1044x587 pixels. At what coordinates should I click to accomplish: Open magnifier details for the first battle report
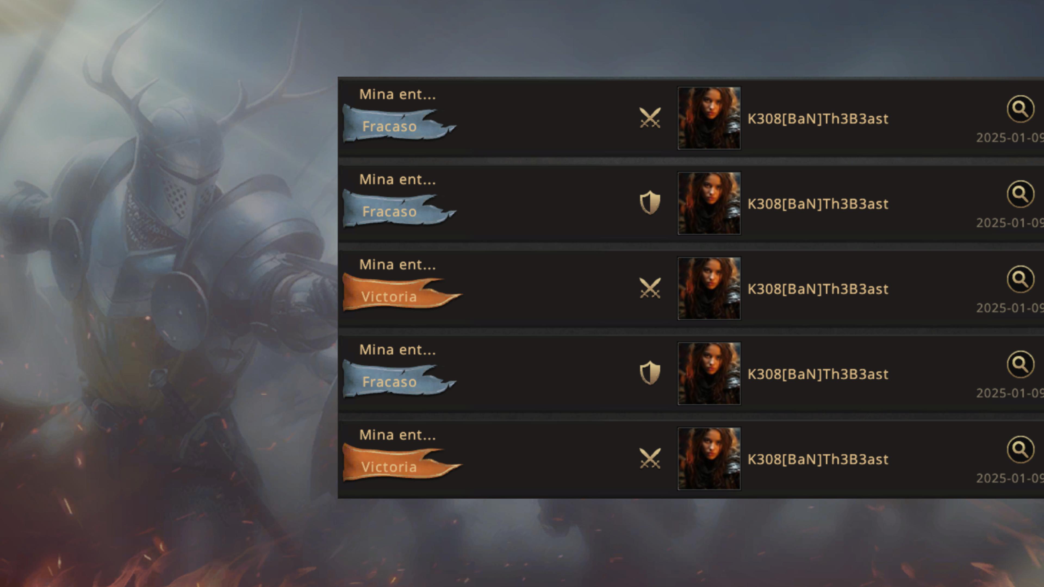[x=1020, y=109]
